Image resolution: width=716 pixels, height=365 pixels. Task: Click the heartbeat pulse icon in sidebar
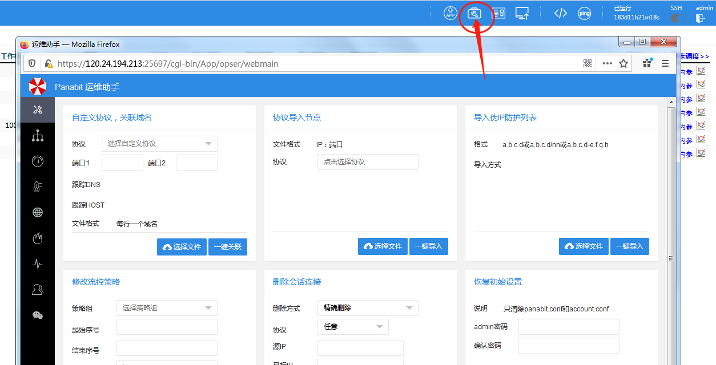[38, 264]
